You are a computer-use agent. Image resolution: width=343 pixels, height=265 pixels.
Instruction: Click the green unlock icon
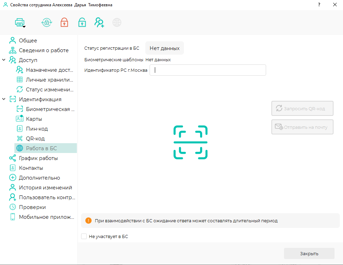pos(82,22)
